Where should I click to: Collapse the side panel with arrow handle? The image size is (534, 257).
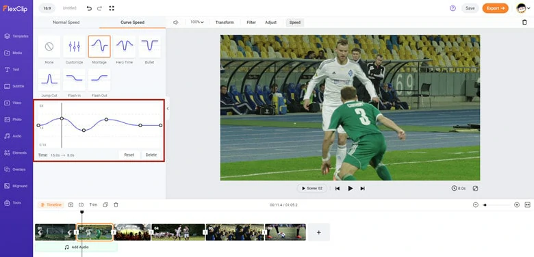pyautogui.click(x=168, y=109)
